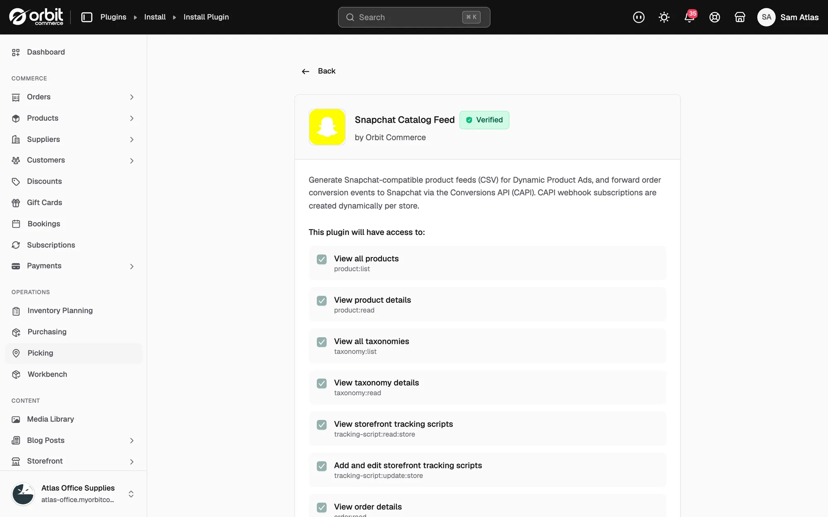This screenshot has width=828, height=517.
Task: Toggle the View taxonomy details checkbox
Action: point(322,383)
